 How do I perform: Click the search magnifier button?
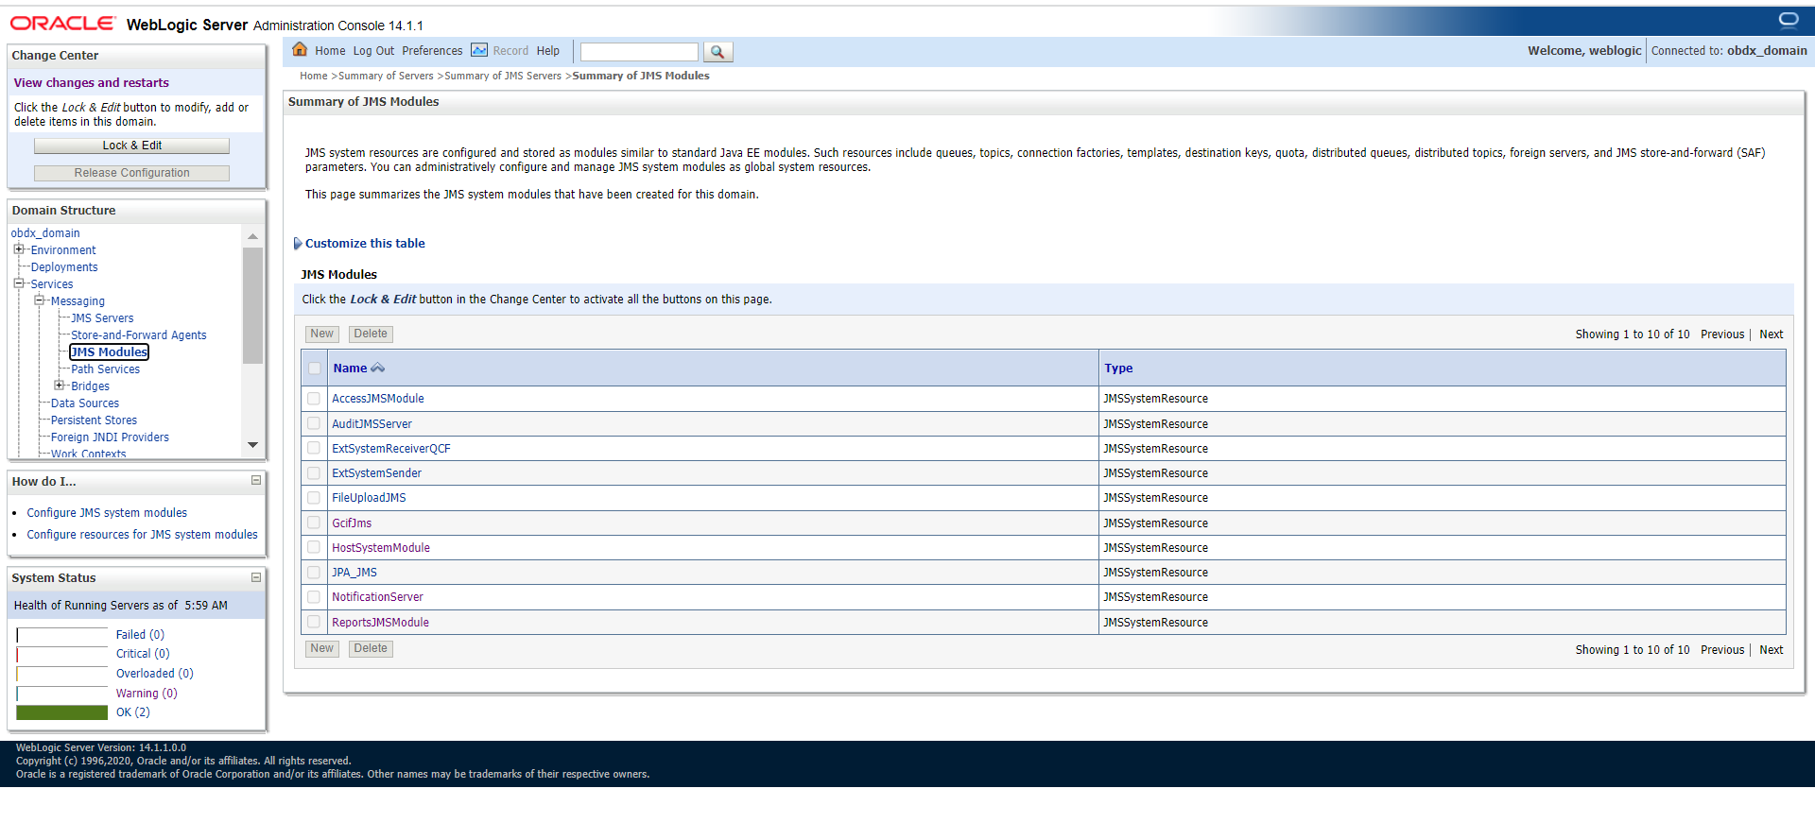pyautogui.click(x=717, y=52)
